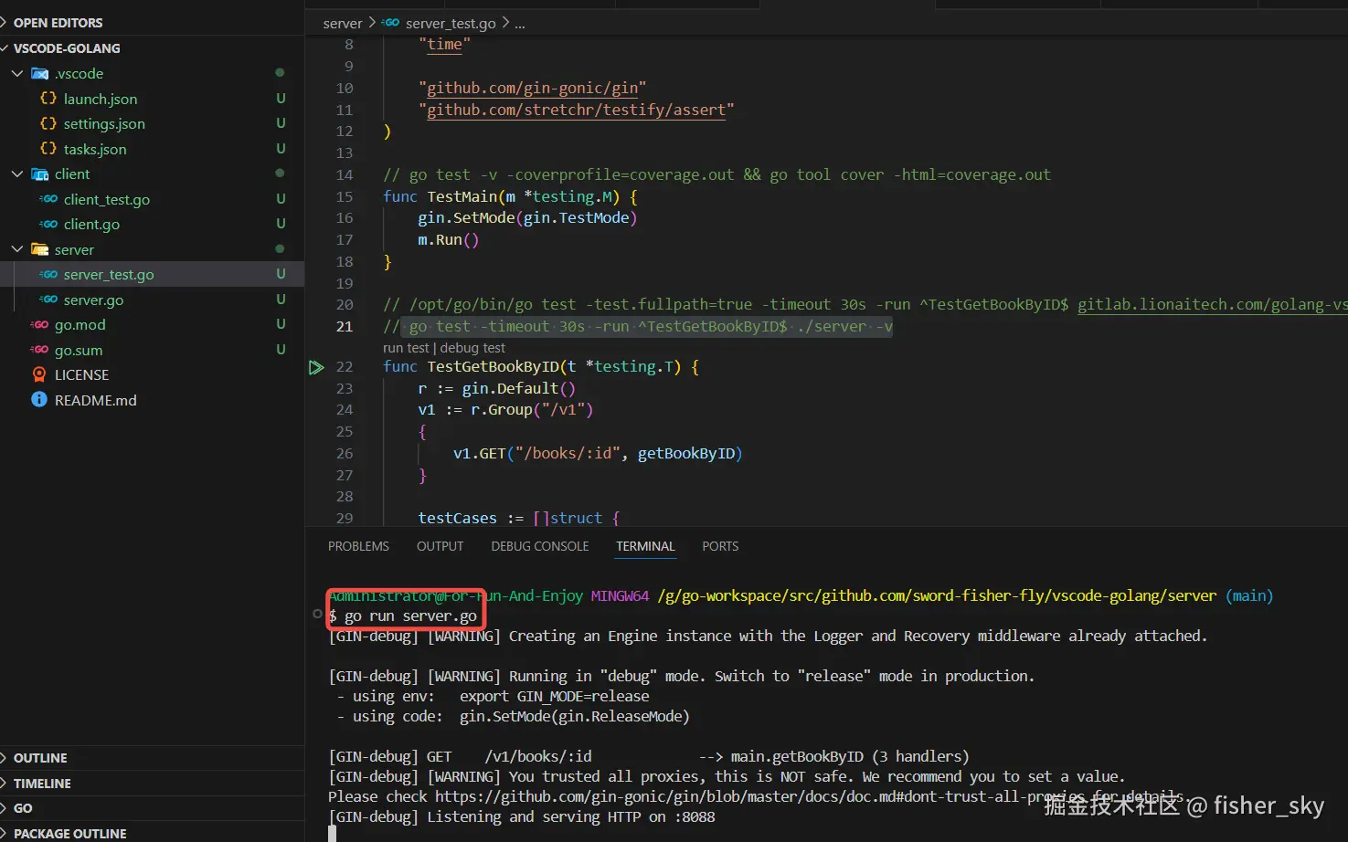Click line number 21 in the gutter
The width and height of the screenshot is (1348, 842).
(x=345, y=326)
